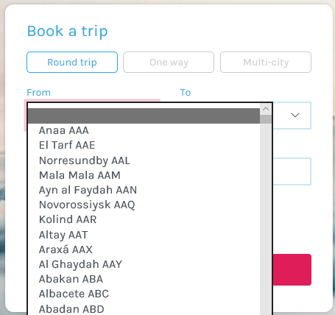335x315 pixels.
Task: Pick Kolind AAR from the list
Action: coord(144,219)
